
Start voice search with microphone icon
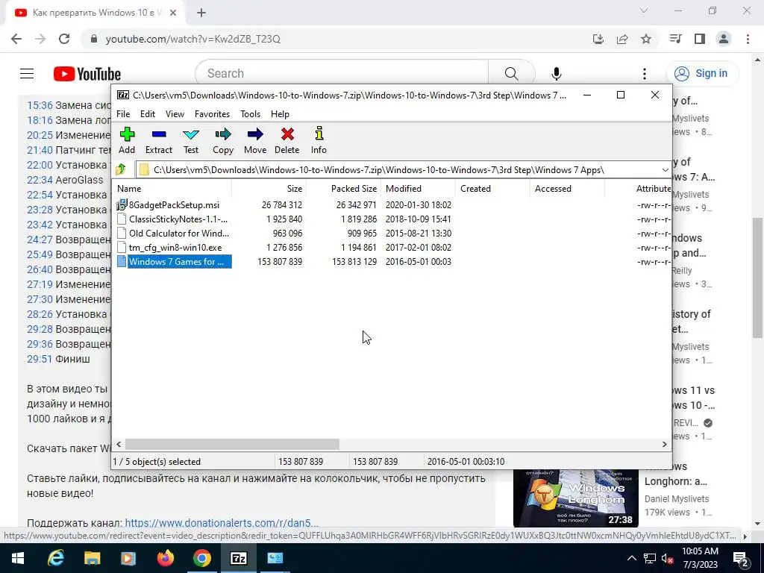point(557,74)
